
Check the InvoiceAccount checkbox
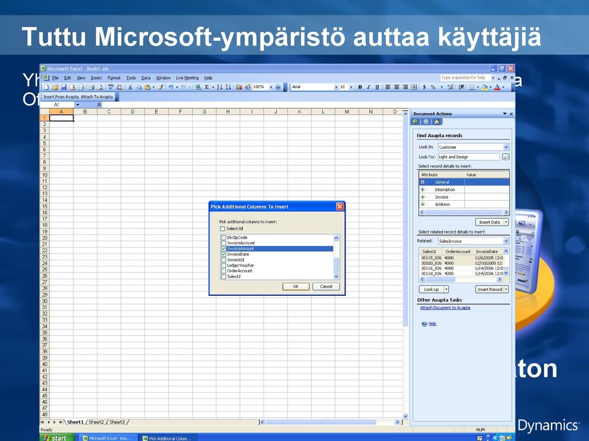coord(223,243)
